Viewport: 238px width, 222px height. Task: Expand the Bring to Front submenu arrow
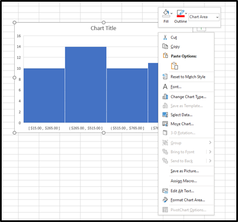[x=210, y=152]
